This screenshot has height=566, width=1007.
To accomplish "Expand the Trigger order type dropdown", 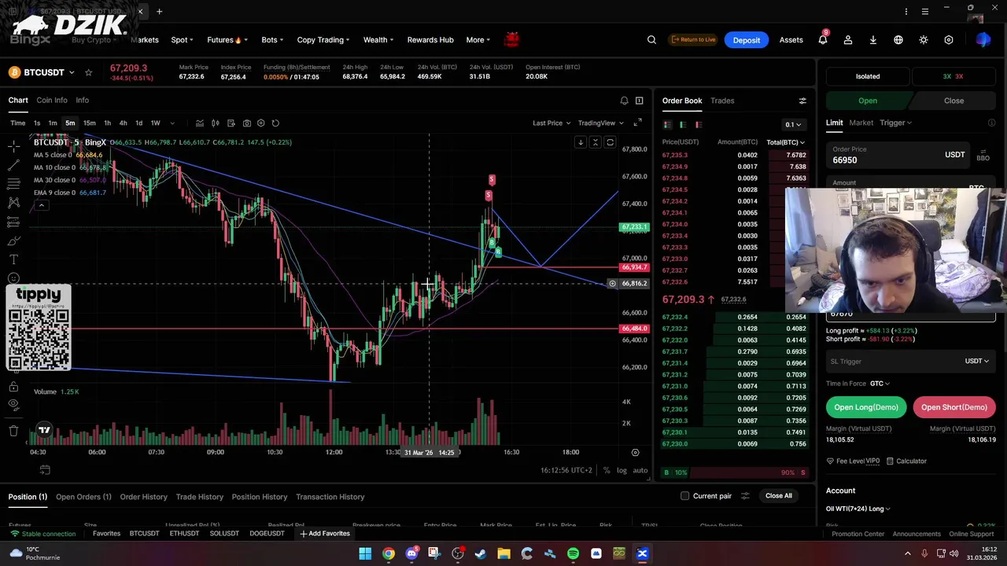I will tap(895, 123).
